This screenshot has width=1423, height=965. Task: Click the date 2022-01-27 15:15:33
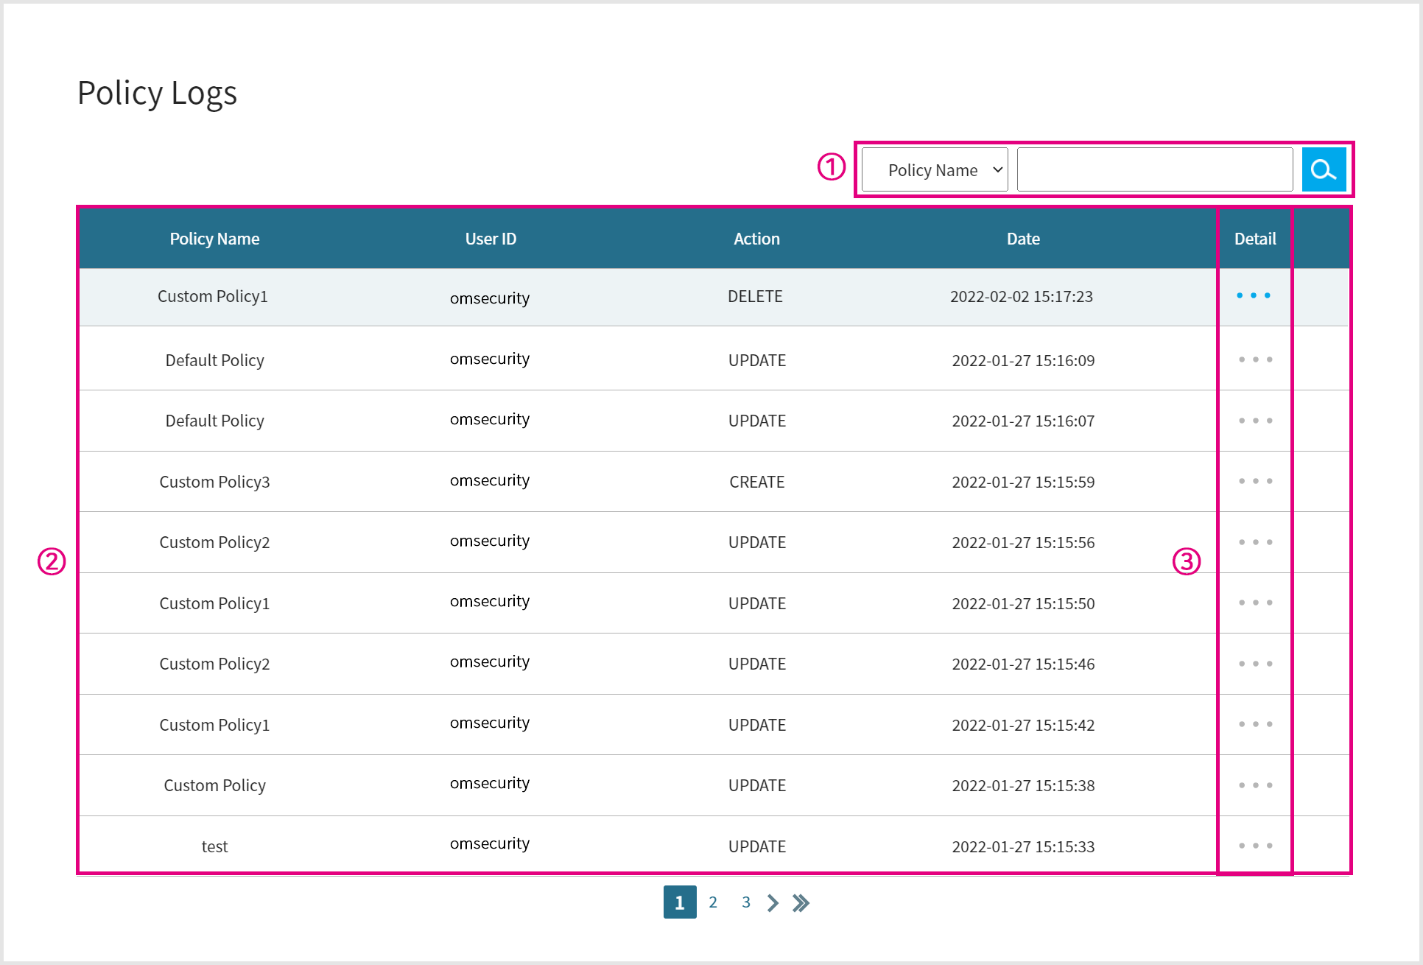(1023, 846)
